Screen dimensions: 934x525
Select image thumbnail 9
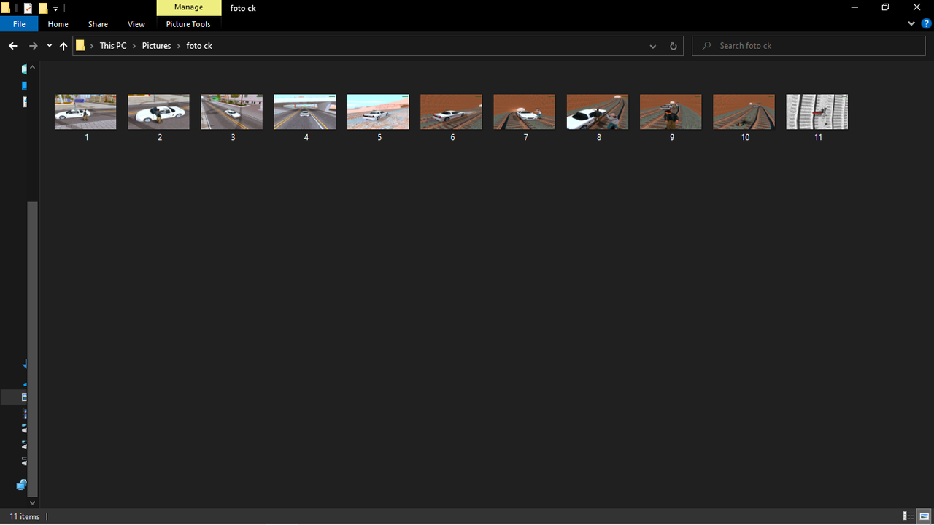pyautogui.click(x=671, y=112)
